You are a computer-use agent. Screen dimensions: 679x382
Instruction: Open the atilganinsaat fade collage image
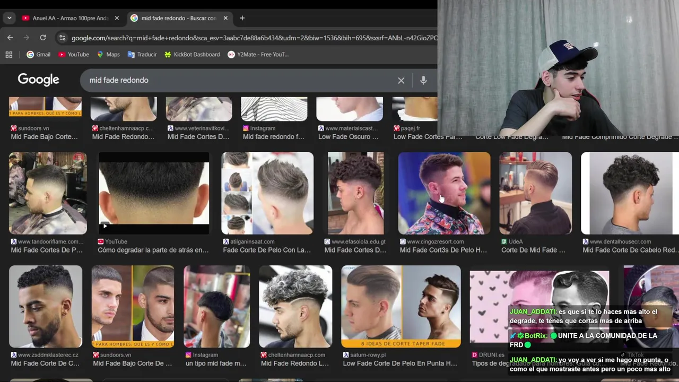[x=267, y=193]
